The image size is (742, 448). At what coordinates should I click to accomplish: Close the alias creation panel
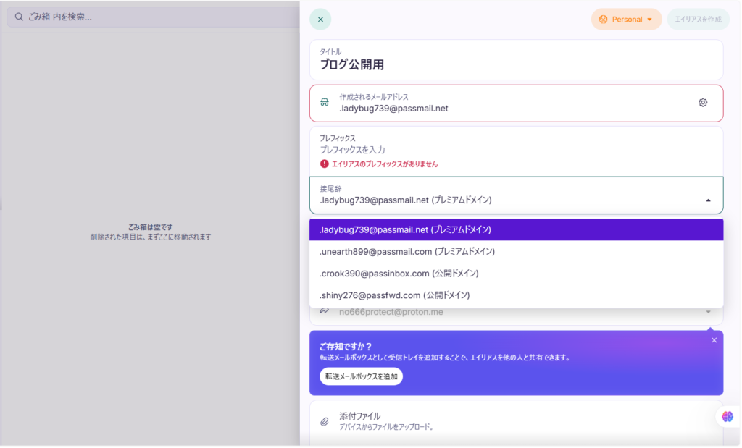pyautogui.click(x=320, y=20)
